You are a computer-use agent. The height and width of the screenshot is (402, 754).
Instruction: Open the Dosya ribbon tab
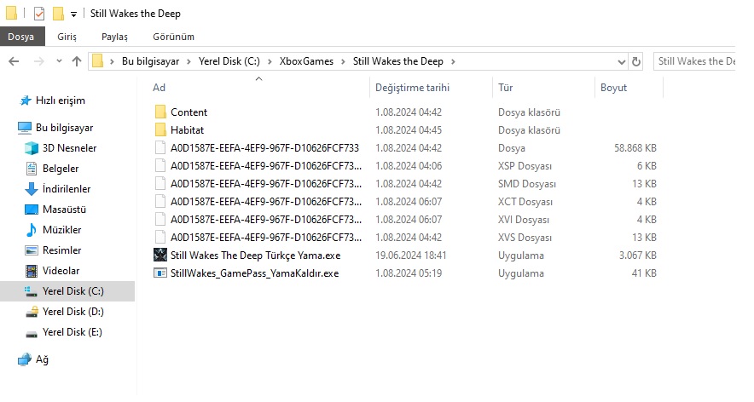point(21,37)
